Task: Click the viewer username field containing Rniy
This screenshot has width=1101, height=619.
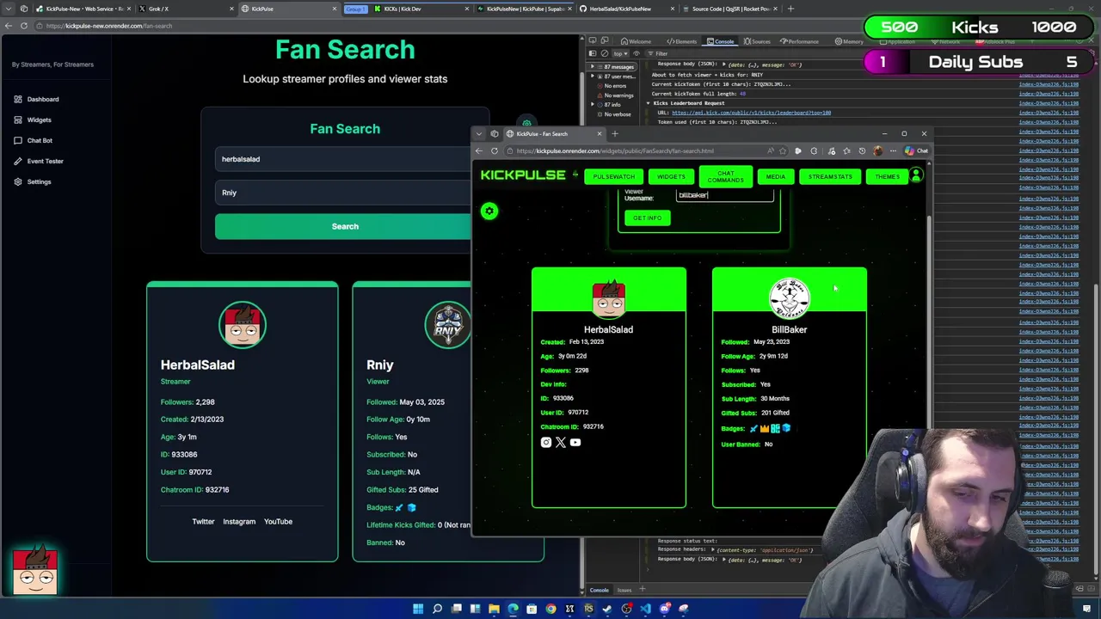Action: point(344,193)
